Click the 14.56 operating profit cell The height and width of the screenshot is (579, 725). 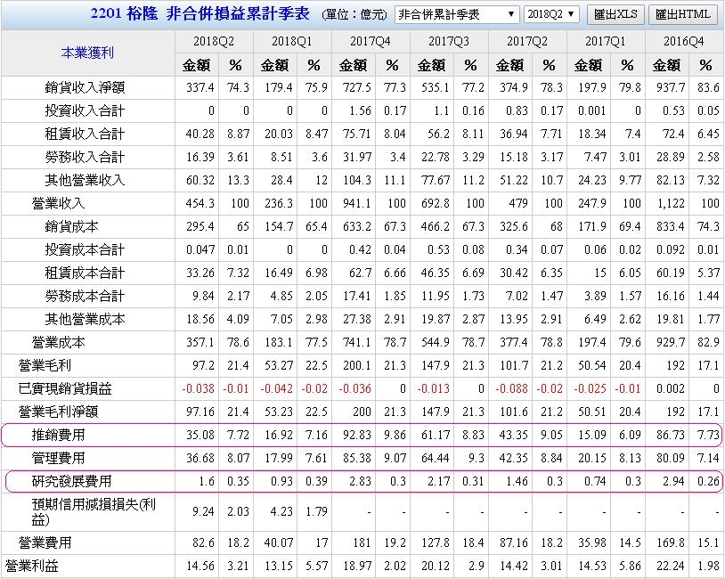[x=200, y=566]
